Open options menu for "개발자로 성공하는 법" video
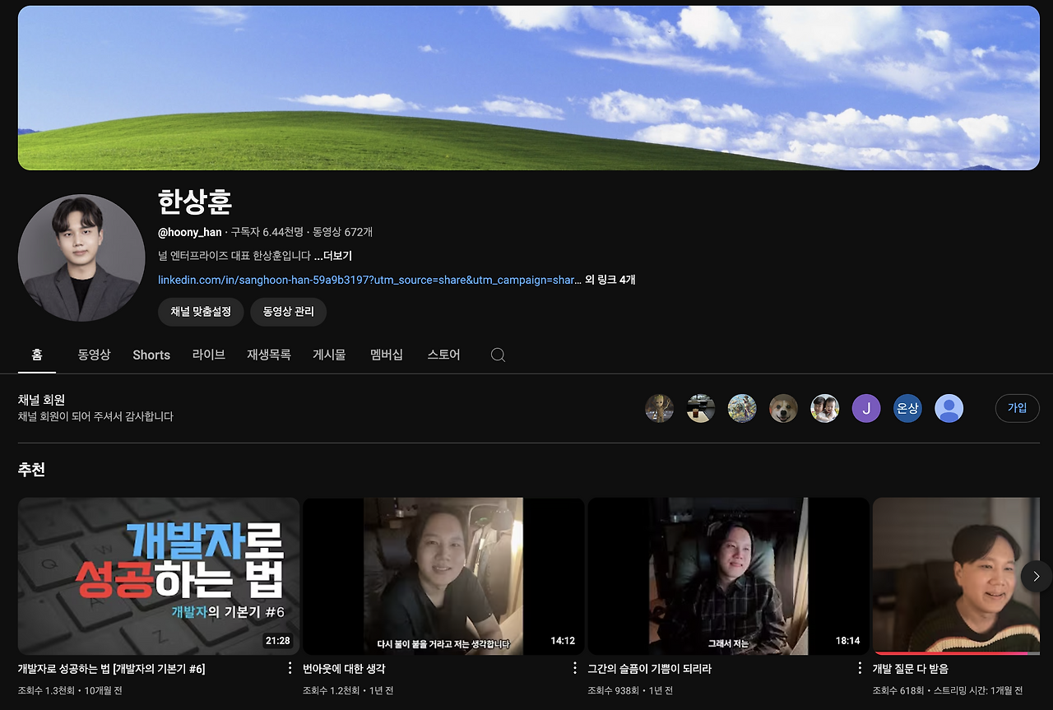 coord(290,668)
